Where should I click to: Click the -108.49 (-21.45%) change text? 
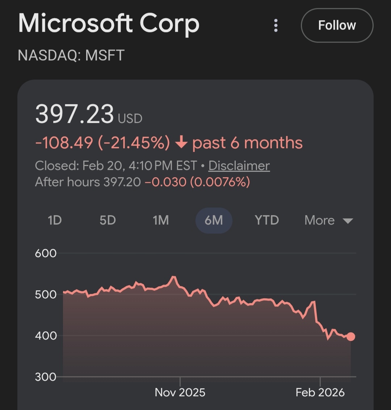(x=102, y=143)
